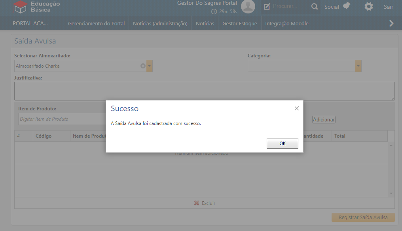Click the Sair logout link
This screenshot has height=231, width=402.
388,7
